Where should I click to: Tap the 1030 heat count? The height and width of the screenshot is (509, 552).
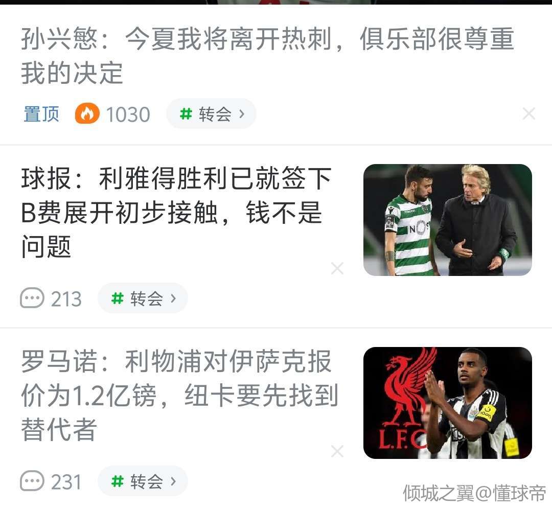point(128,114)
